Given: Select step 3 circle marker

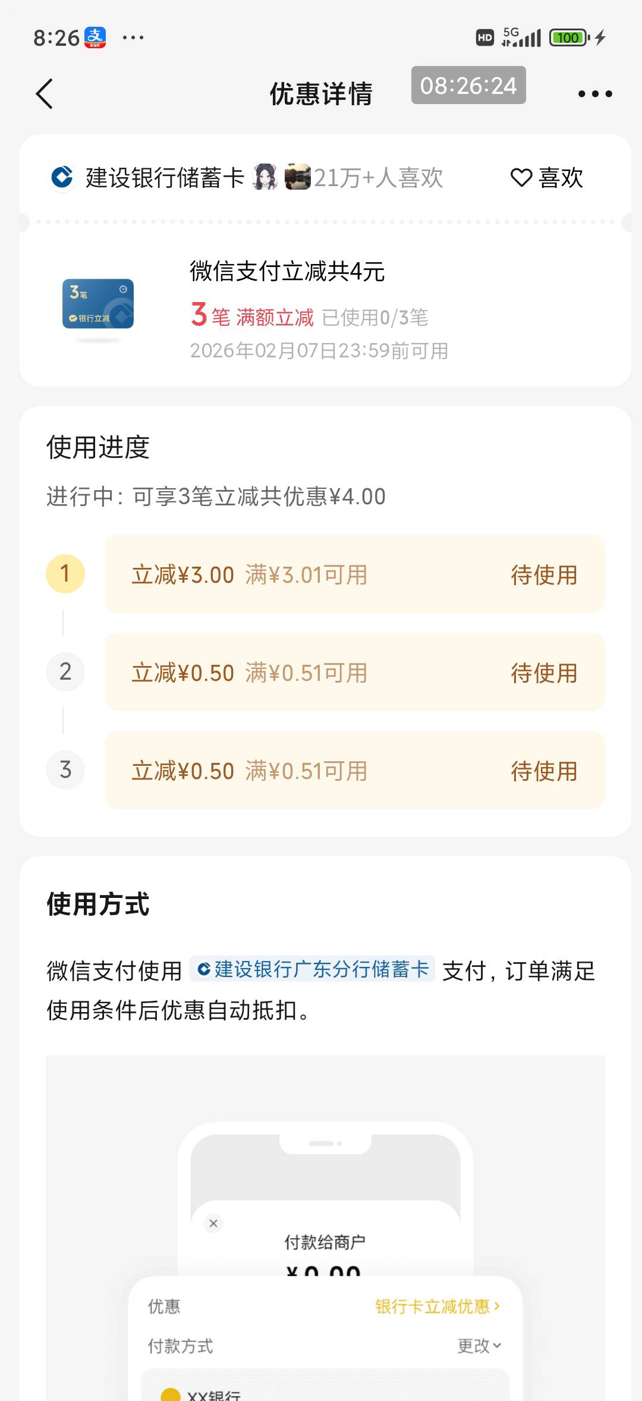Looking at the screenshot, I should (x=65, y=770).
